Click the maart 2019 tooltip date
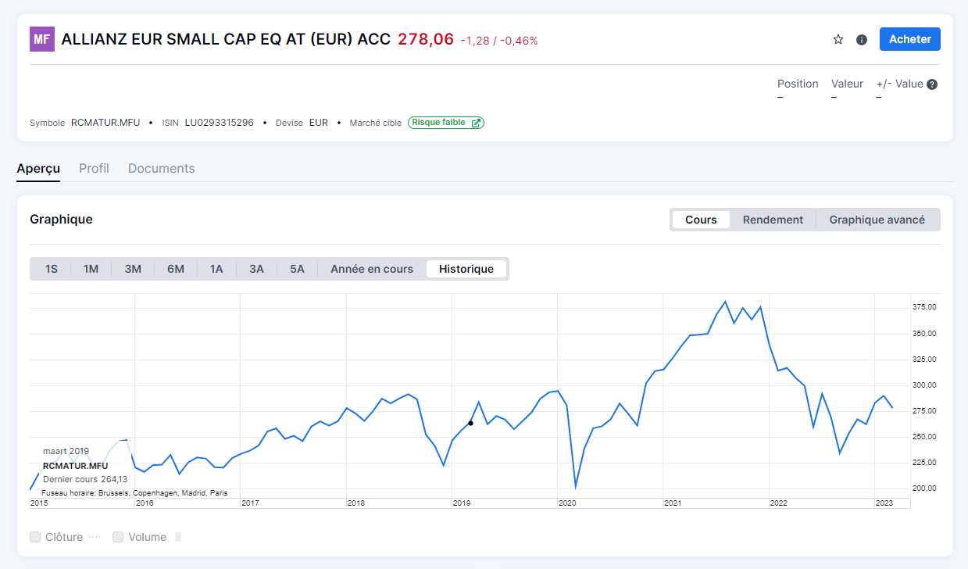968x569 pixels. [66, 451]
